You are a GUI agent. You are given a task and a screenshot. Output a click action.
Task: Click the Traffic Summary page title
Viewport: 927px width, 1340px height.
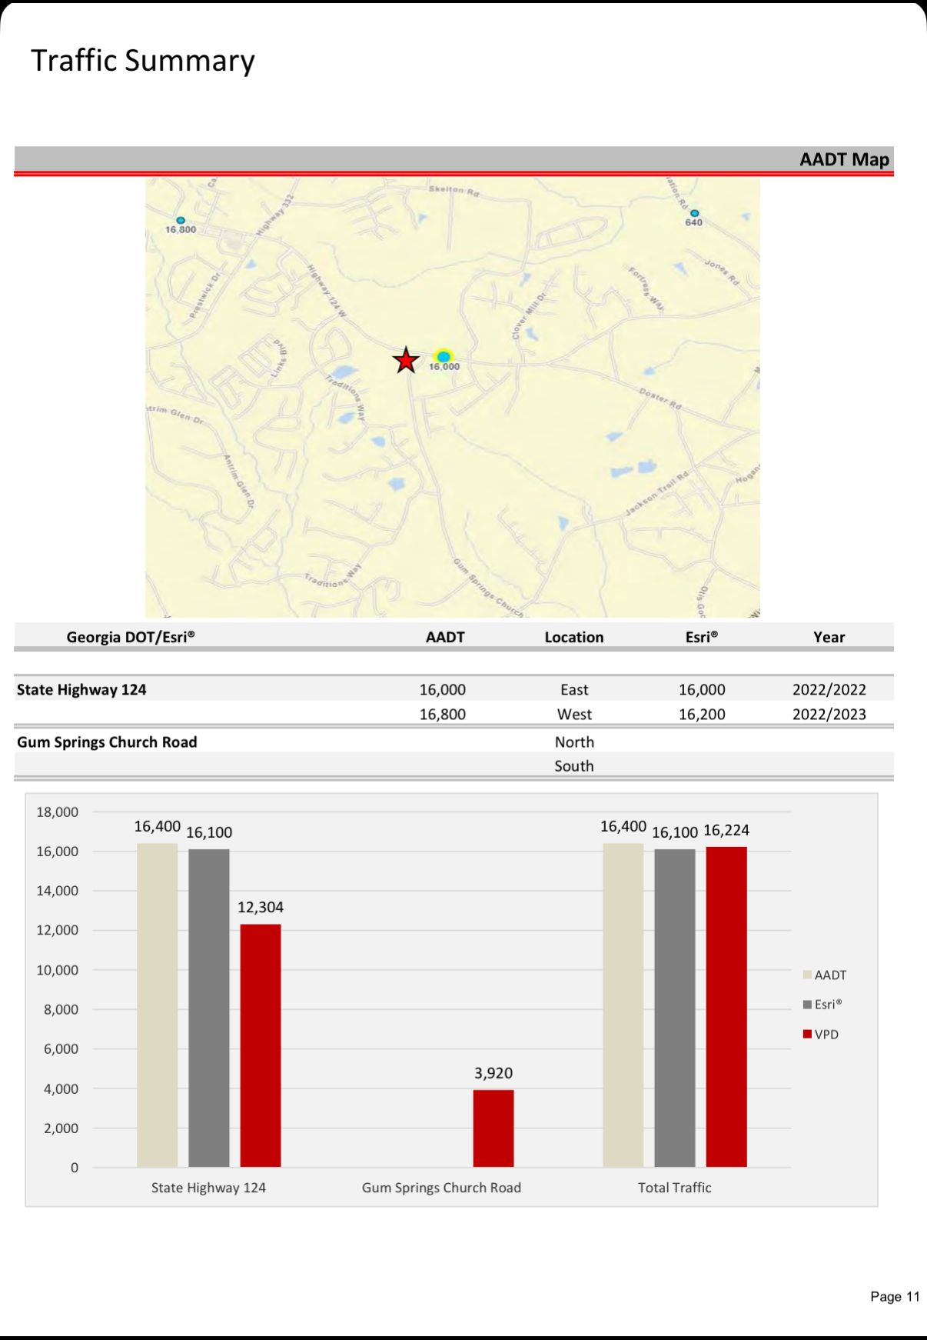143,61
